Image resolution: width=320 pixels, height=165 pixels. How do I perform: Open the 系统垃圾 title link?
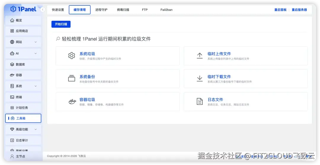pyautogui.click(x=87, y=54)
